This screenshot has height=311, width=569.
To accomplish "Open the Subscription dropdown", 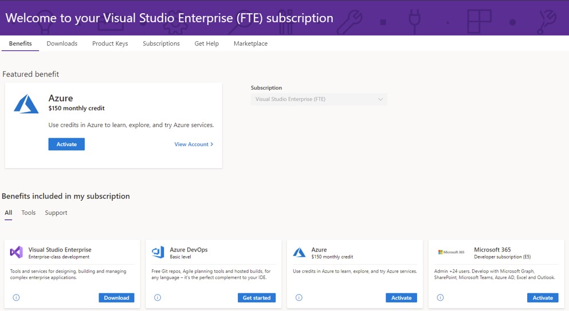I will coord(319,99).
